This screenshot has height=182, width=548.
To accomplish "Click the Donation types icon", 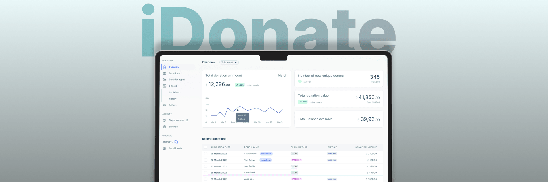I will [164, 80].
